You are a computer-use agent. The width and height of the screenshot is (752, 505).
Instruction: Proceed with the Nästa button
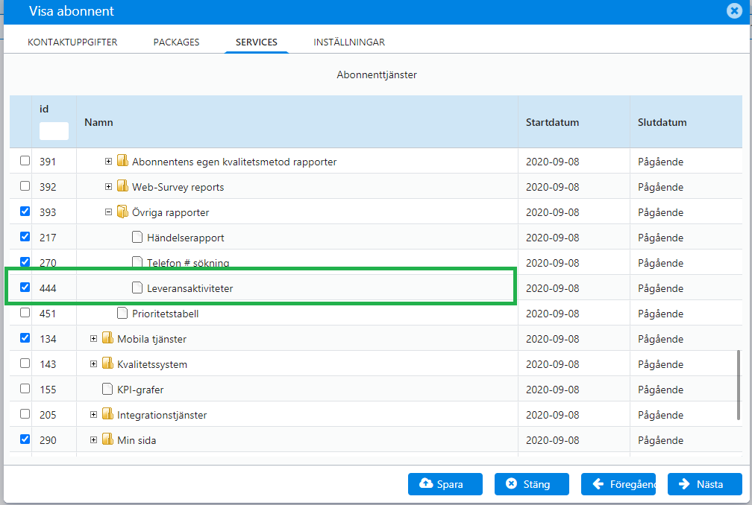[x=704, y=484]
